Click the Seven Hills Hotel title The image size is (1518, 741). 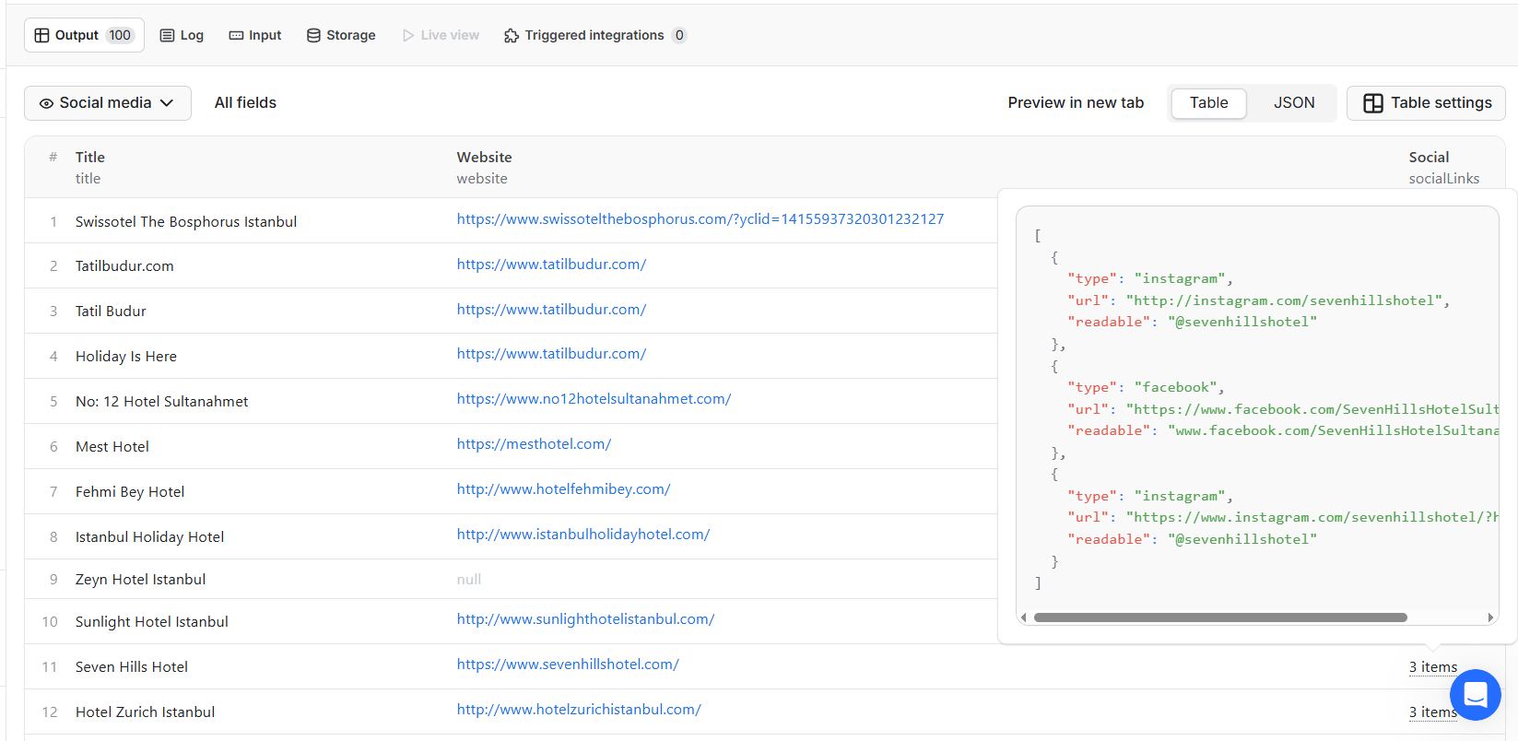[x=132, y=667]
